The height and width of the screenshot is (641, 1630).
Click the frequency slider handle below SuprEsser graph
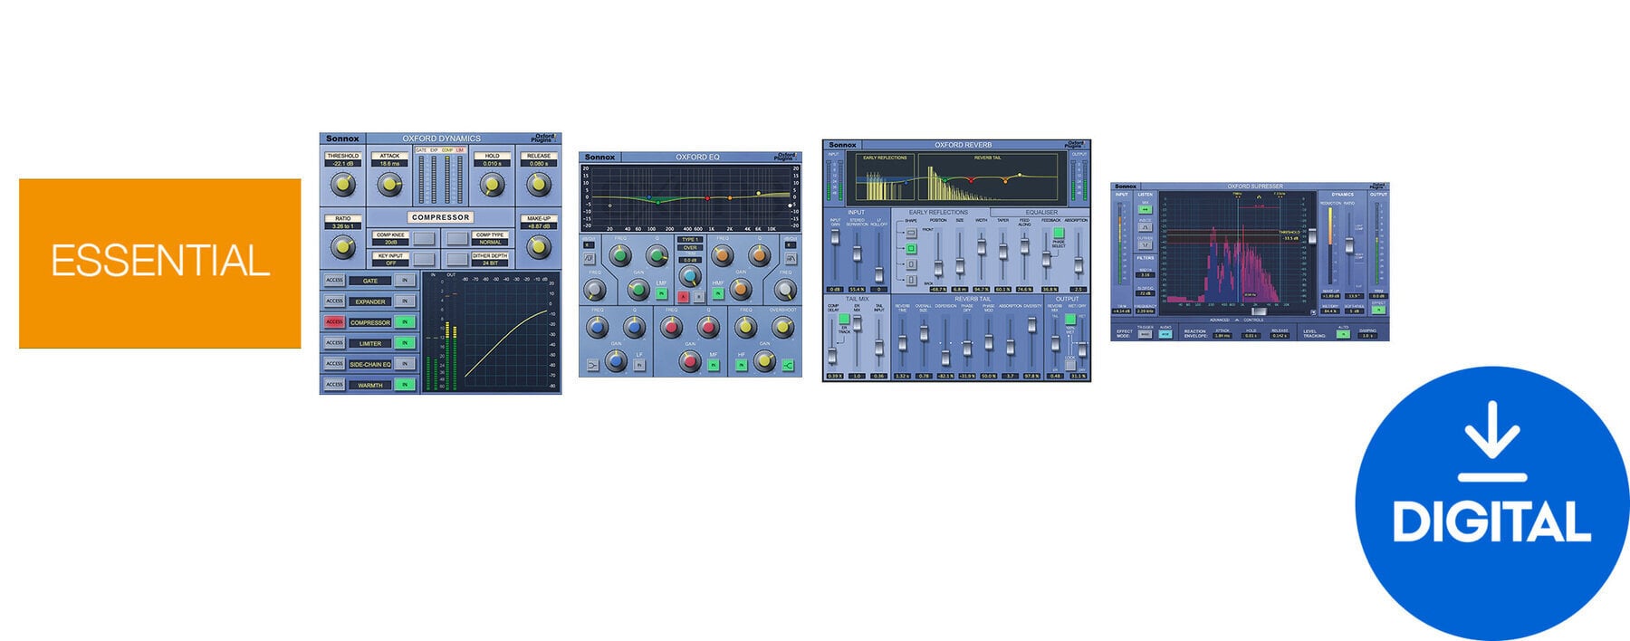(x=1260, y=311)
